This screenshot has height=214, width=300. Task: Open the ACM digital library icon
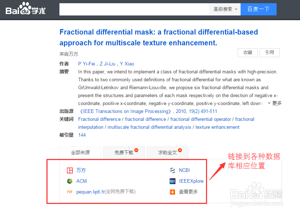pos(70,181)
